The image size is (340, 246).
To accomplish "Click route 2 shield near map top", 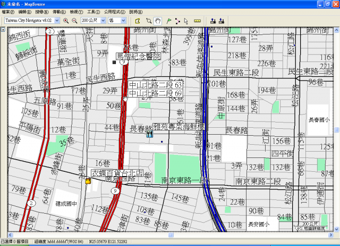I will [50, 32].
